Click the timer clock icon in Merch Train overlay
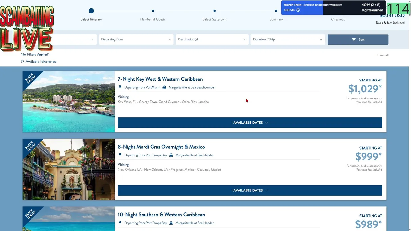411x231 pixels. (298, 10)
